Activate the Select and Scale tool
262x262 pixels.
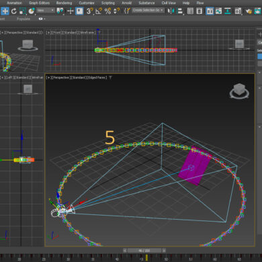(x=22, y=11)
